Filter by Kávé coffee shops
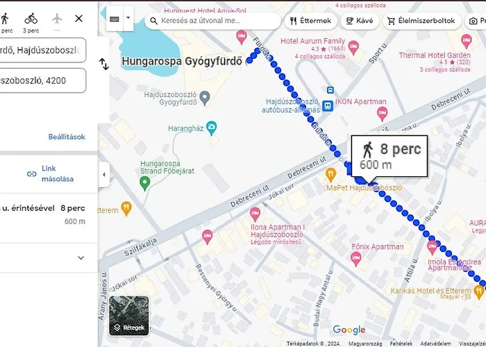The height and width of the screenshot is (347, 486). (x=360, y=21)
